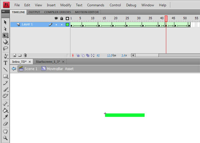The image size is (200, 143).
Task: Open the Help menu
Action: tap(163, 5)
